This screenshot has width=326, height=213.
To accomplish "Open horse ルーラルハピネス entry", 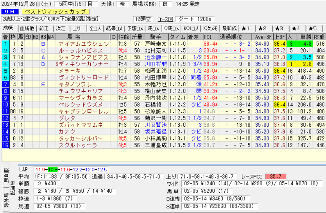I will pos(81,51).
